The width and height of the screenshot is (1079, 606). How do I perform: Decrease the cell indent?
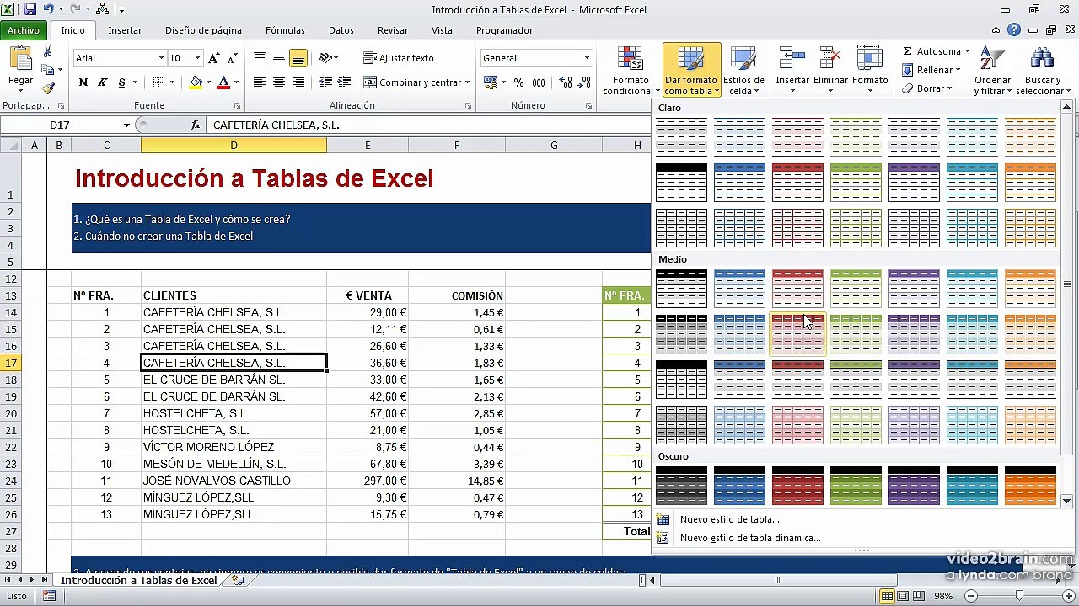point(326,82)
